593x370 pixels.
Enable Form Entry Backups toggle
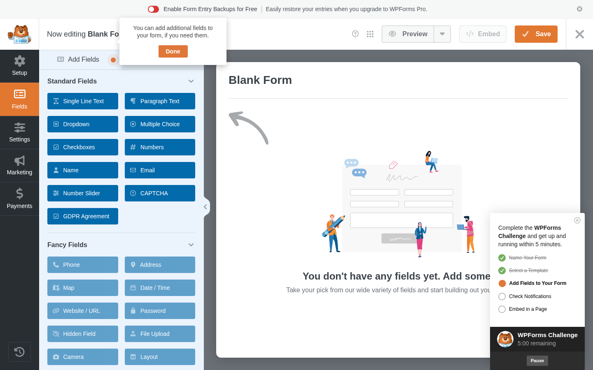click(x=153, y=9)
